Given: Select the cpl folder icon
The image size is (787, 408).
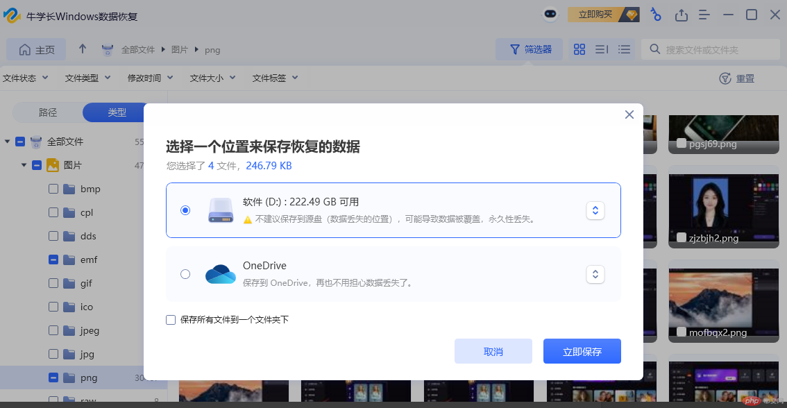Looking at the screenshot, I should 69,212.
